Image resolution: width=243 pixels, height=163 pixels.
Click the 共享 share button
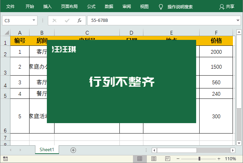[227, 7]
